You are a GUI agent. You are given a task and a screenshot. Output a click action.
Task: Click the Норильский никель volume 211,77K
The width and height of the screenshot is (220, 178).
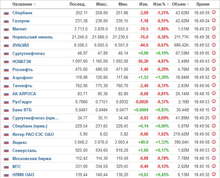(x=182, y=37)
